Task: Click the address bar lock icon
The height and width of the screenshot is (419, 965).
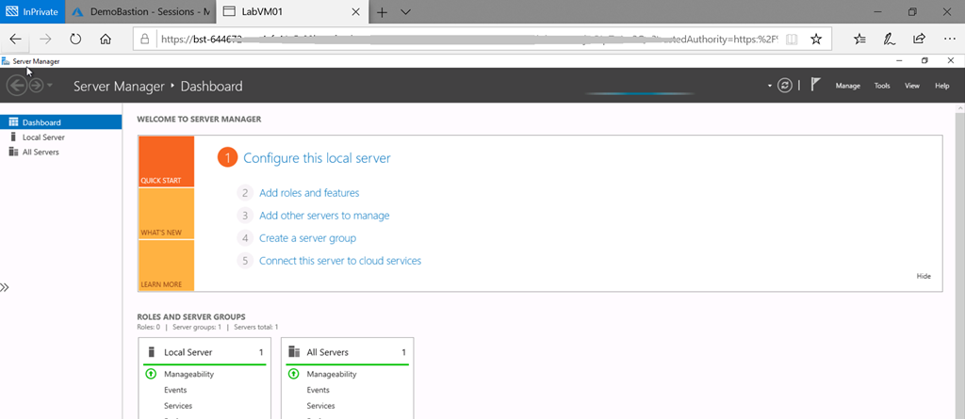Action: [145, 39]
